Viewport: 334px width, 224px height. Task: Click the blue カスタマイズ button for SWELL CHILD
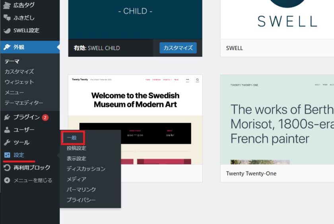click(x=178, y=48)
